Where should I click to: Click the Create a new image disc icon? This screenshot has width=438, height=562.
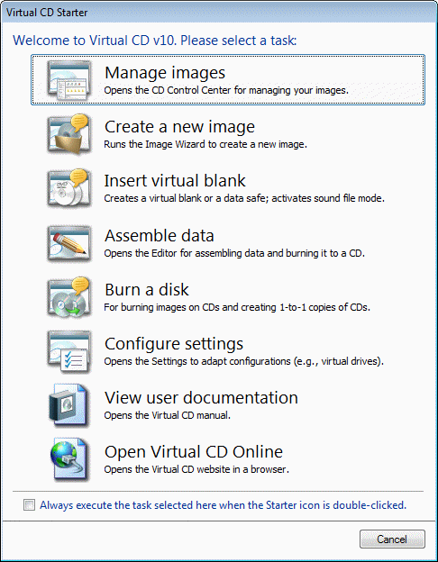[x=69, y=135]
